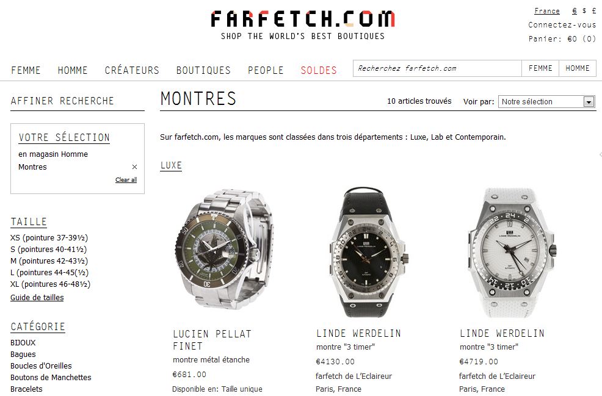Go to the CRÉATEURS menu
602x396 pixels.
point(132,70)
